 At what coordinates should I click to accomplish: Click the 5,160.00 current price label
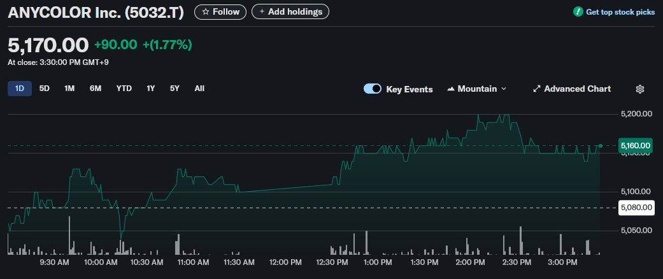coord(635,145)
